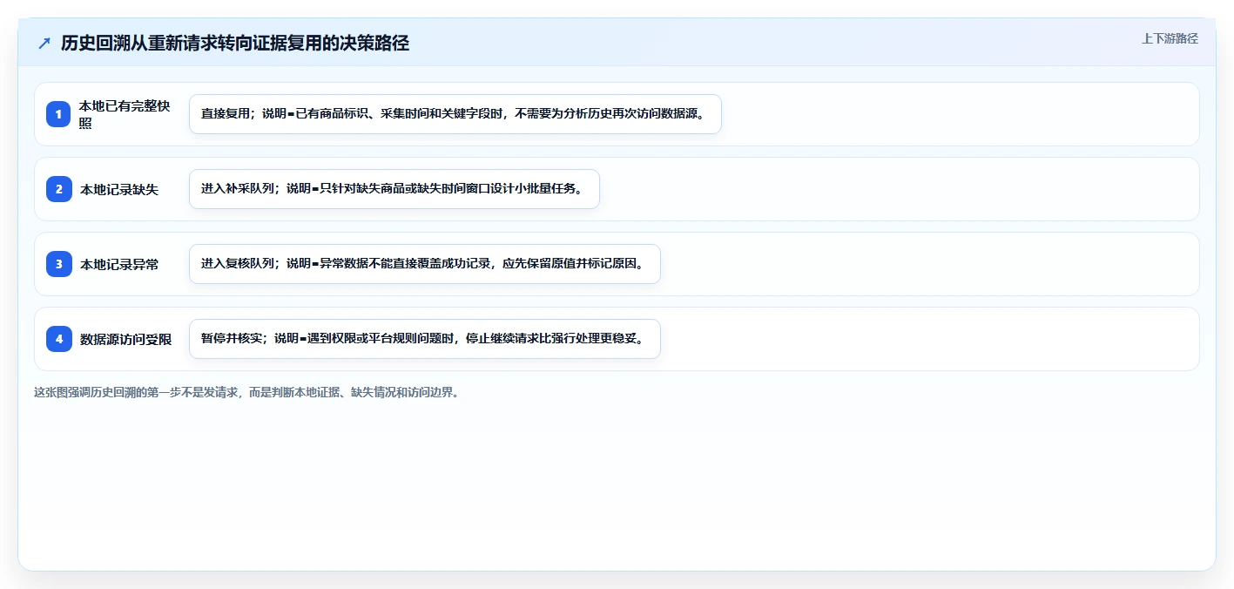Click the description box starting with 进入复核队列
Image resolution: width=1234 pixels, height=589 pixels.
425,264
